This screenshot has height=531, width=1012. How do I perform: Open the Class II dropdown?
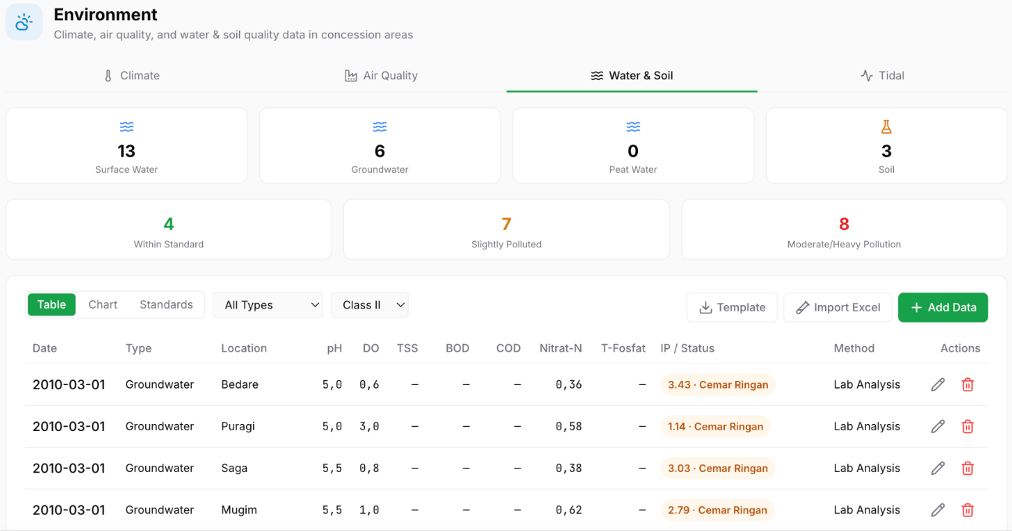(x=369, y=305)
